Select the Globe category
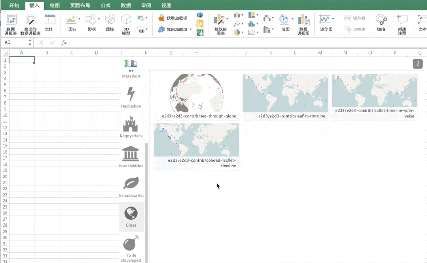The height and width of the screenshot is (263, 427). click(x=131, y=217)
